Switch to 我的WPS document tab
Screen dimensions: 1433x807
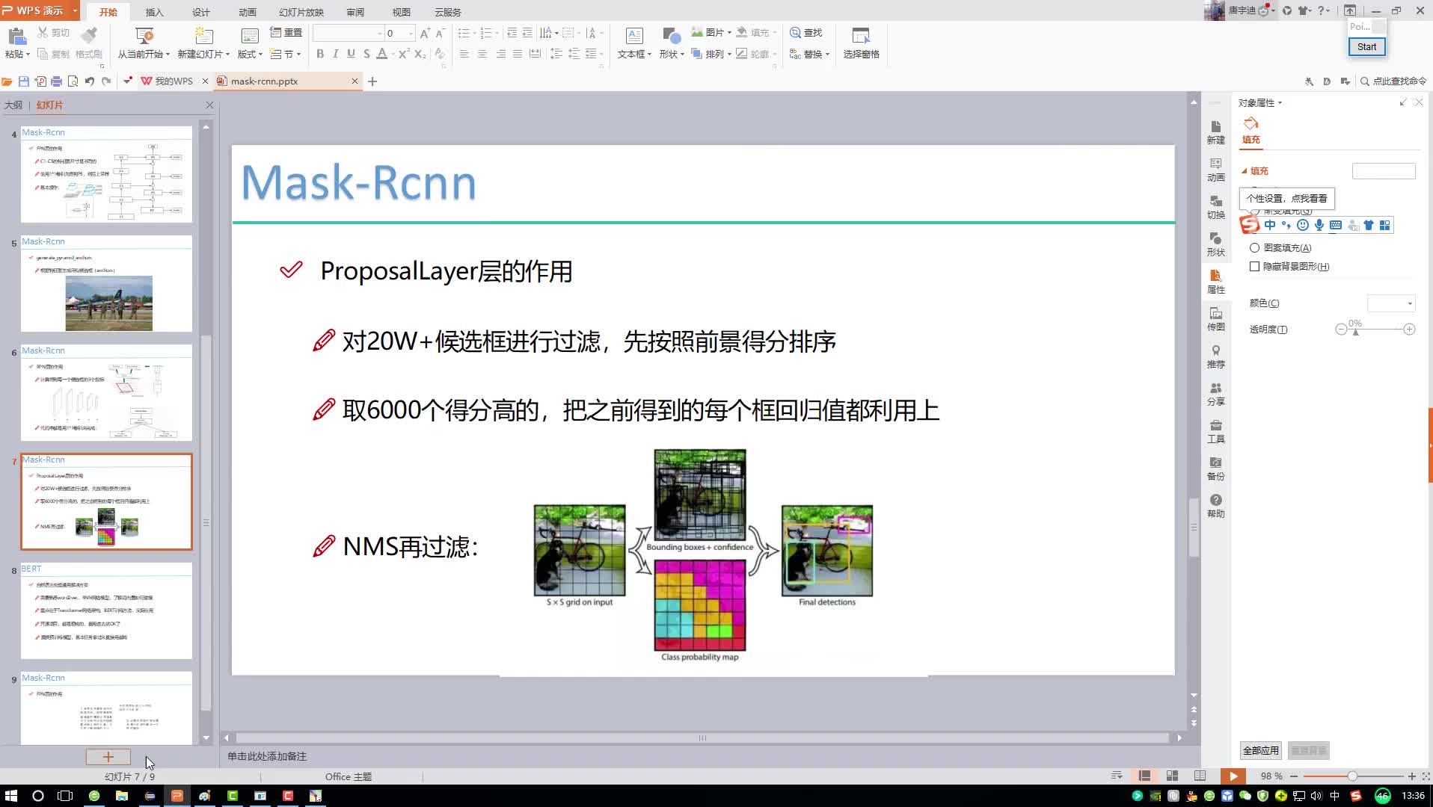coord(174,81)
